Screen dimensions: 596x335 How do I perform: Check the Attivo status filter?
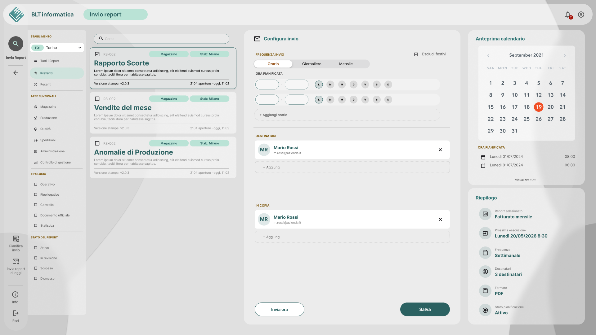(36, 248)
